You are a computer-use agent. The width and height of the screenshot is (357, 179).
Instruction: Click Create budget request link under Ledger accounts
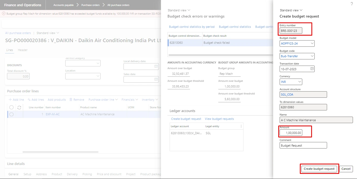[x=186, y=119]
